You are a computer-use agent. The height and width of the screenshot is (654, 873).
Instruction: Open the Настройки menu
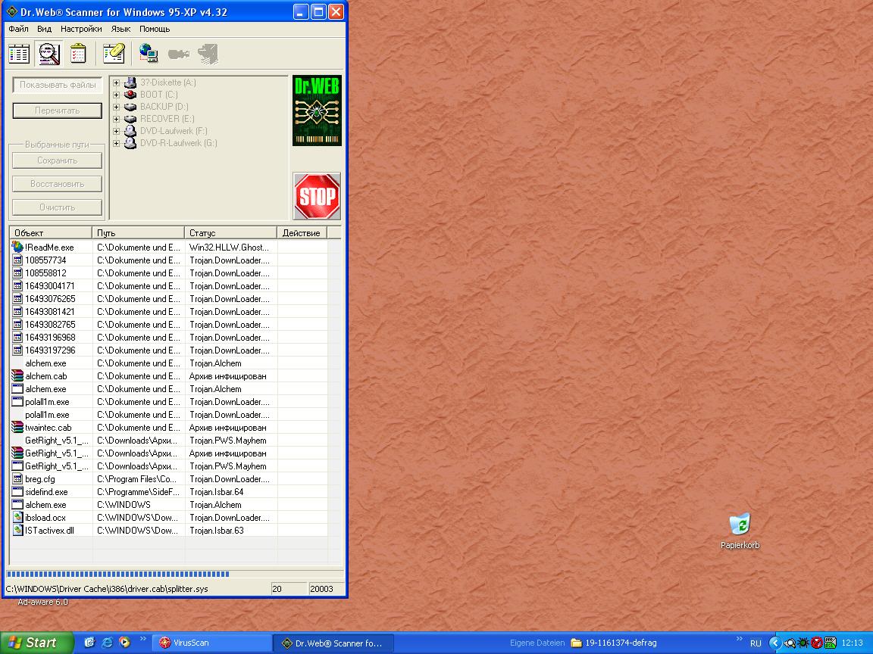click(x=81, y=29)
